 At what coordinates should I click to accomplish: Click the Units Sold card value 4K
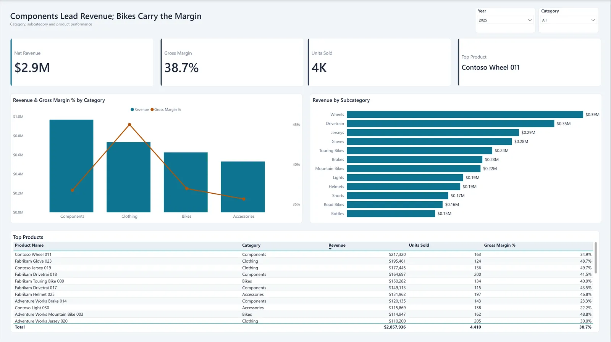(x=319, y=68)
